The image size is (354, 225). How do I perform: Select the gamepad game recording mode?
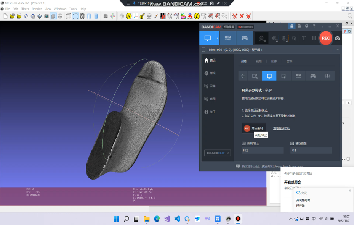pyautogui.click(x=245, y=38)
